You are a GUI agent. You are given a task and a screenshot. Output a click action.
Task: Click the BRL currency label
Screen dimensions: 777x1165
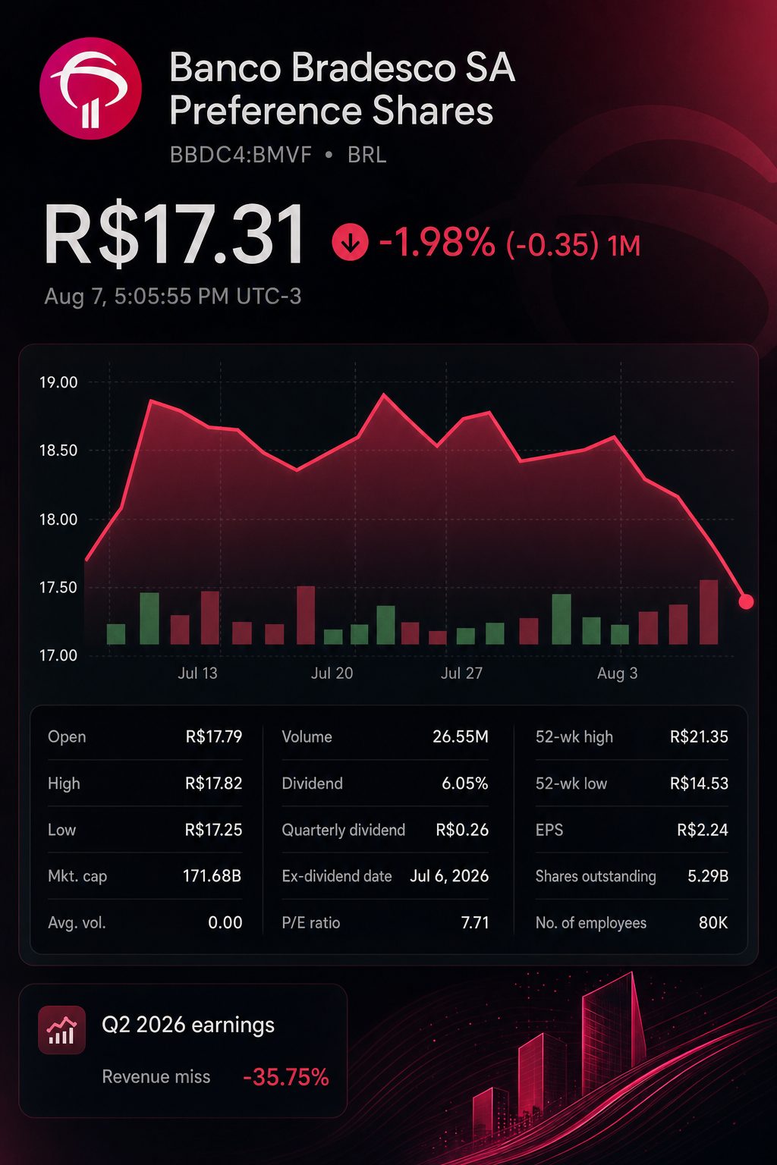pyautogui.click(x=366, y=155)
